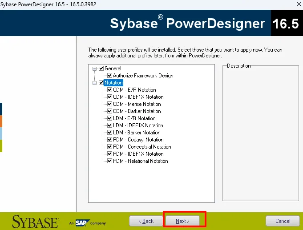Toggle the Notation group checkbox

click(x=101, y=83)
